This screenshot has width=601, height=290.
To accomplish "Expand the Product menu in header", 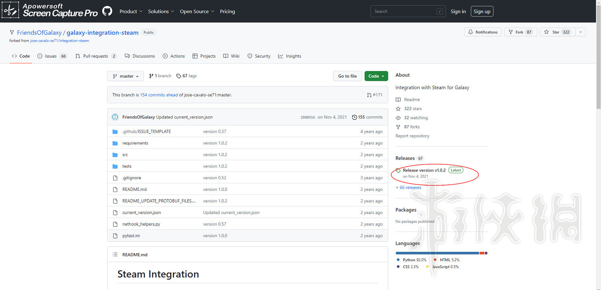I will click(131, 12).
